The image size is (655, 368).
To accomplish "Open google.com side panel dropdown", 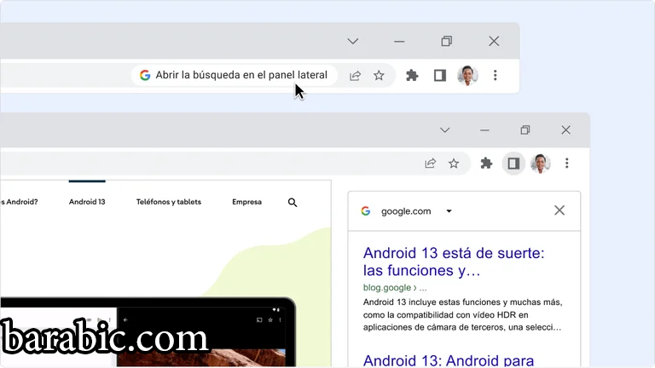I will [x=449, y=211].
